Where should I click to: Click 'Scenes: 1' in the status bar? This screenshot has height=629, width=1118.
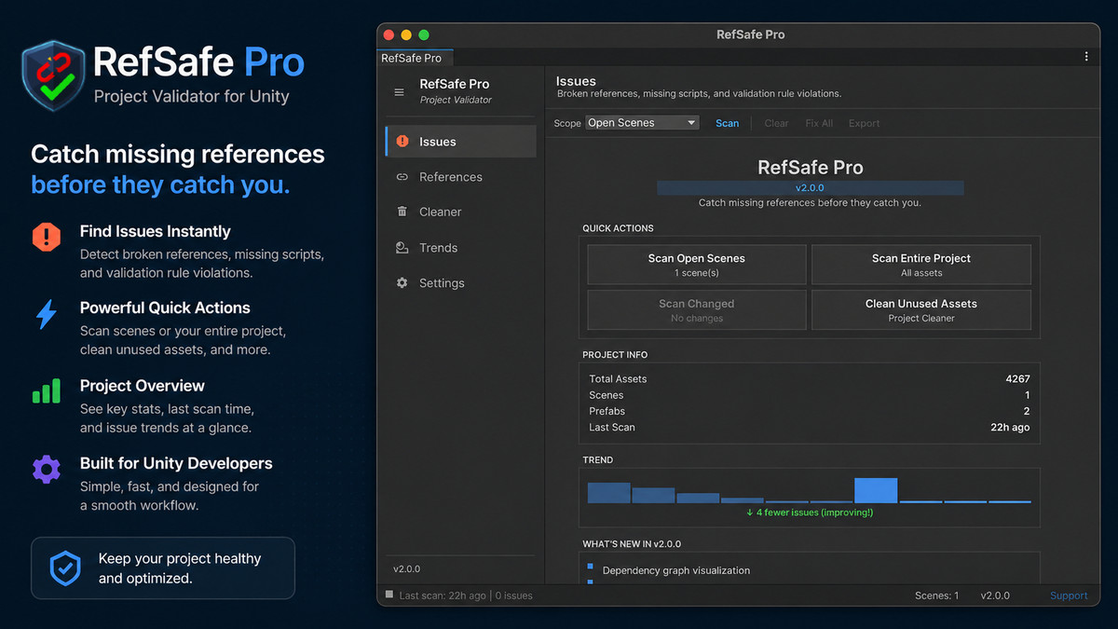point(936,595)
